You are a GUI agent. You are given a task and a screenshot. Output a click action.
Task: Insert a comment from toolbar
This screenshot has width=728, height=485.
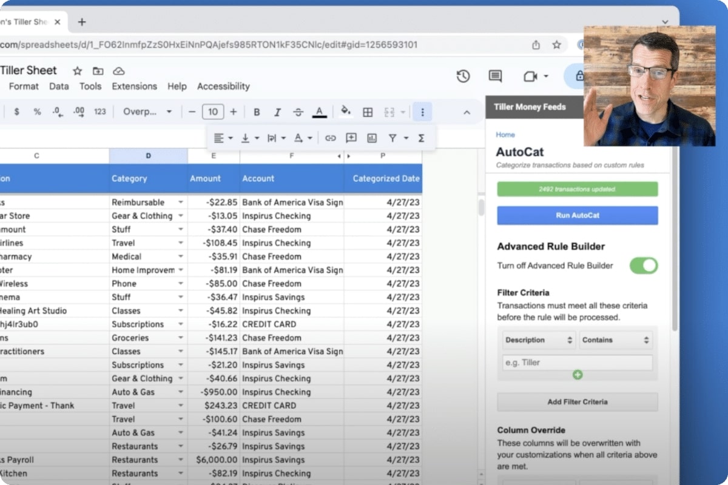pyautogui.click(x=351, y=138)
